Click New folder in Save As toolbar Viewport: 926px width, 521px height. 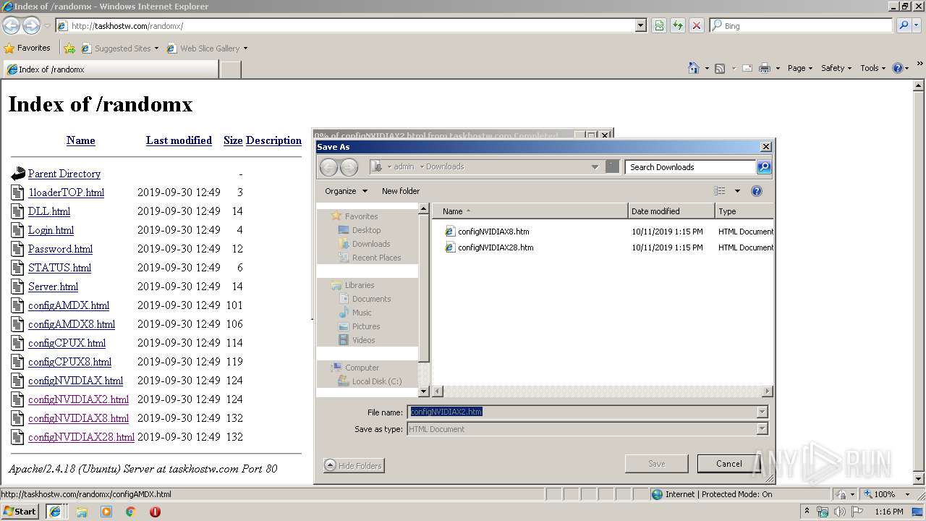coord(401,191)
